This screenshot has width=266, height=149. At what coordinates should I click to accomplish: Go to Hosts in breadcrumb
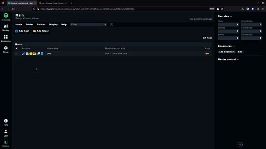coord(27,18)
